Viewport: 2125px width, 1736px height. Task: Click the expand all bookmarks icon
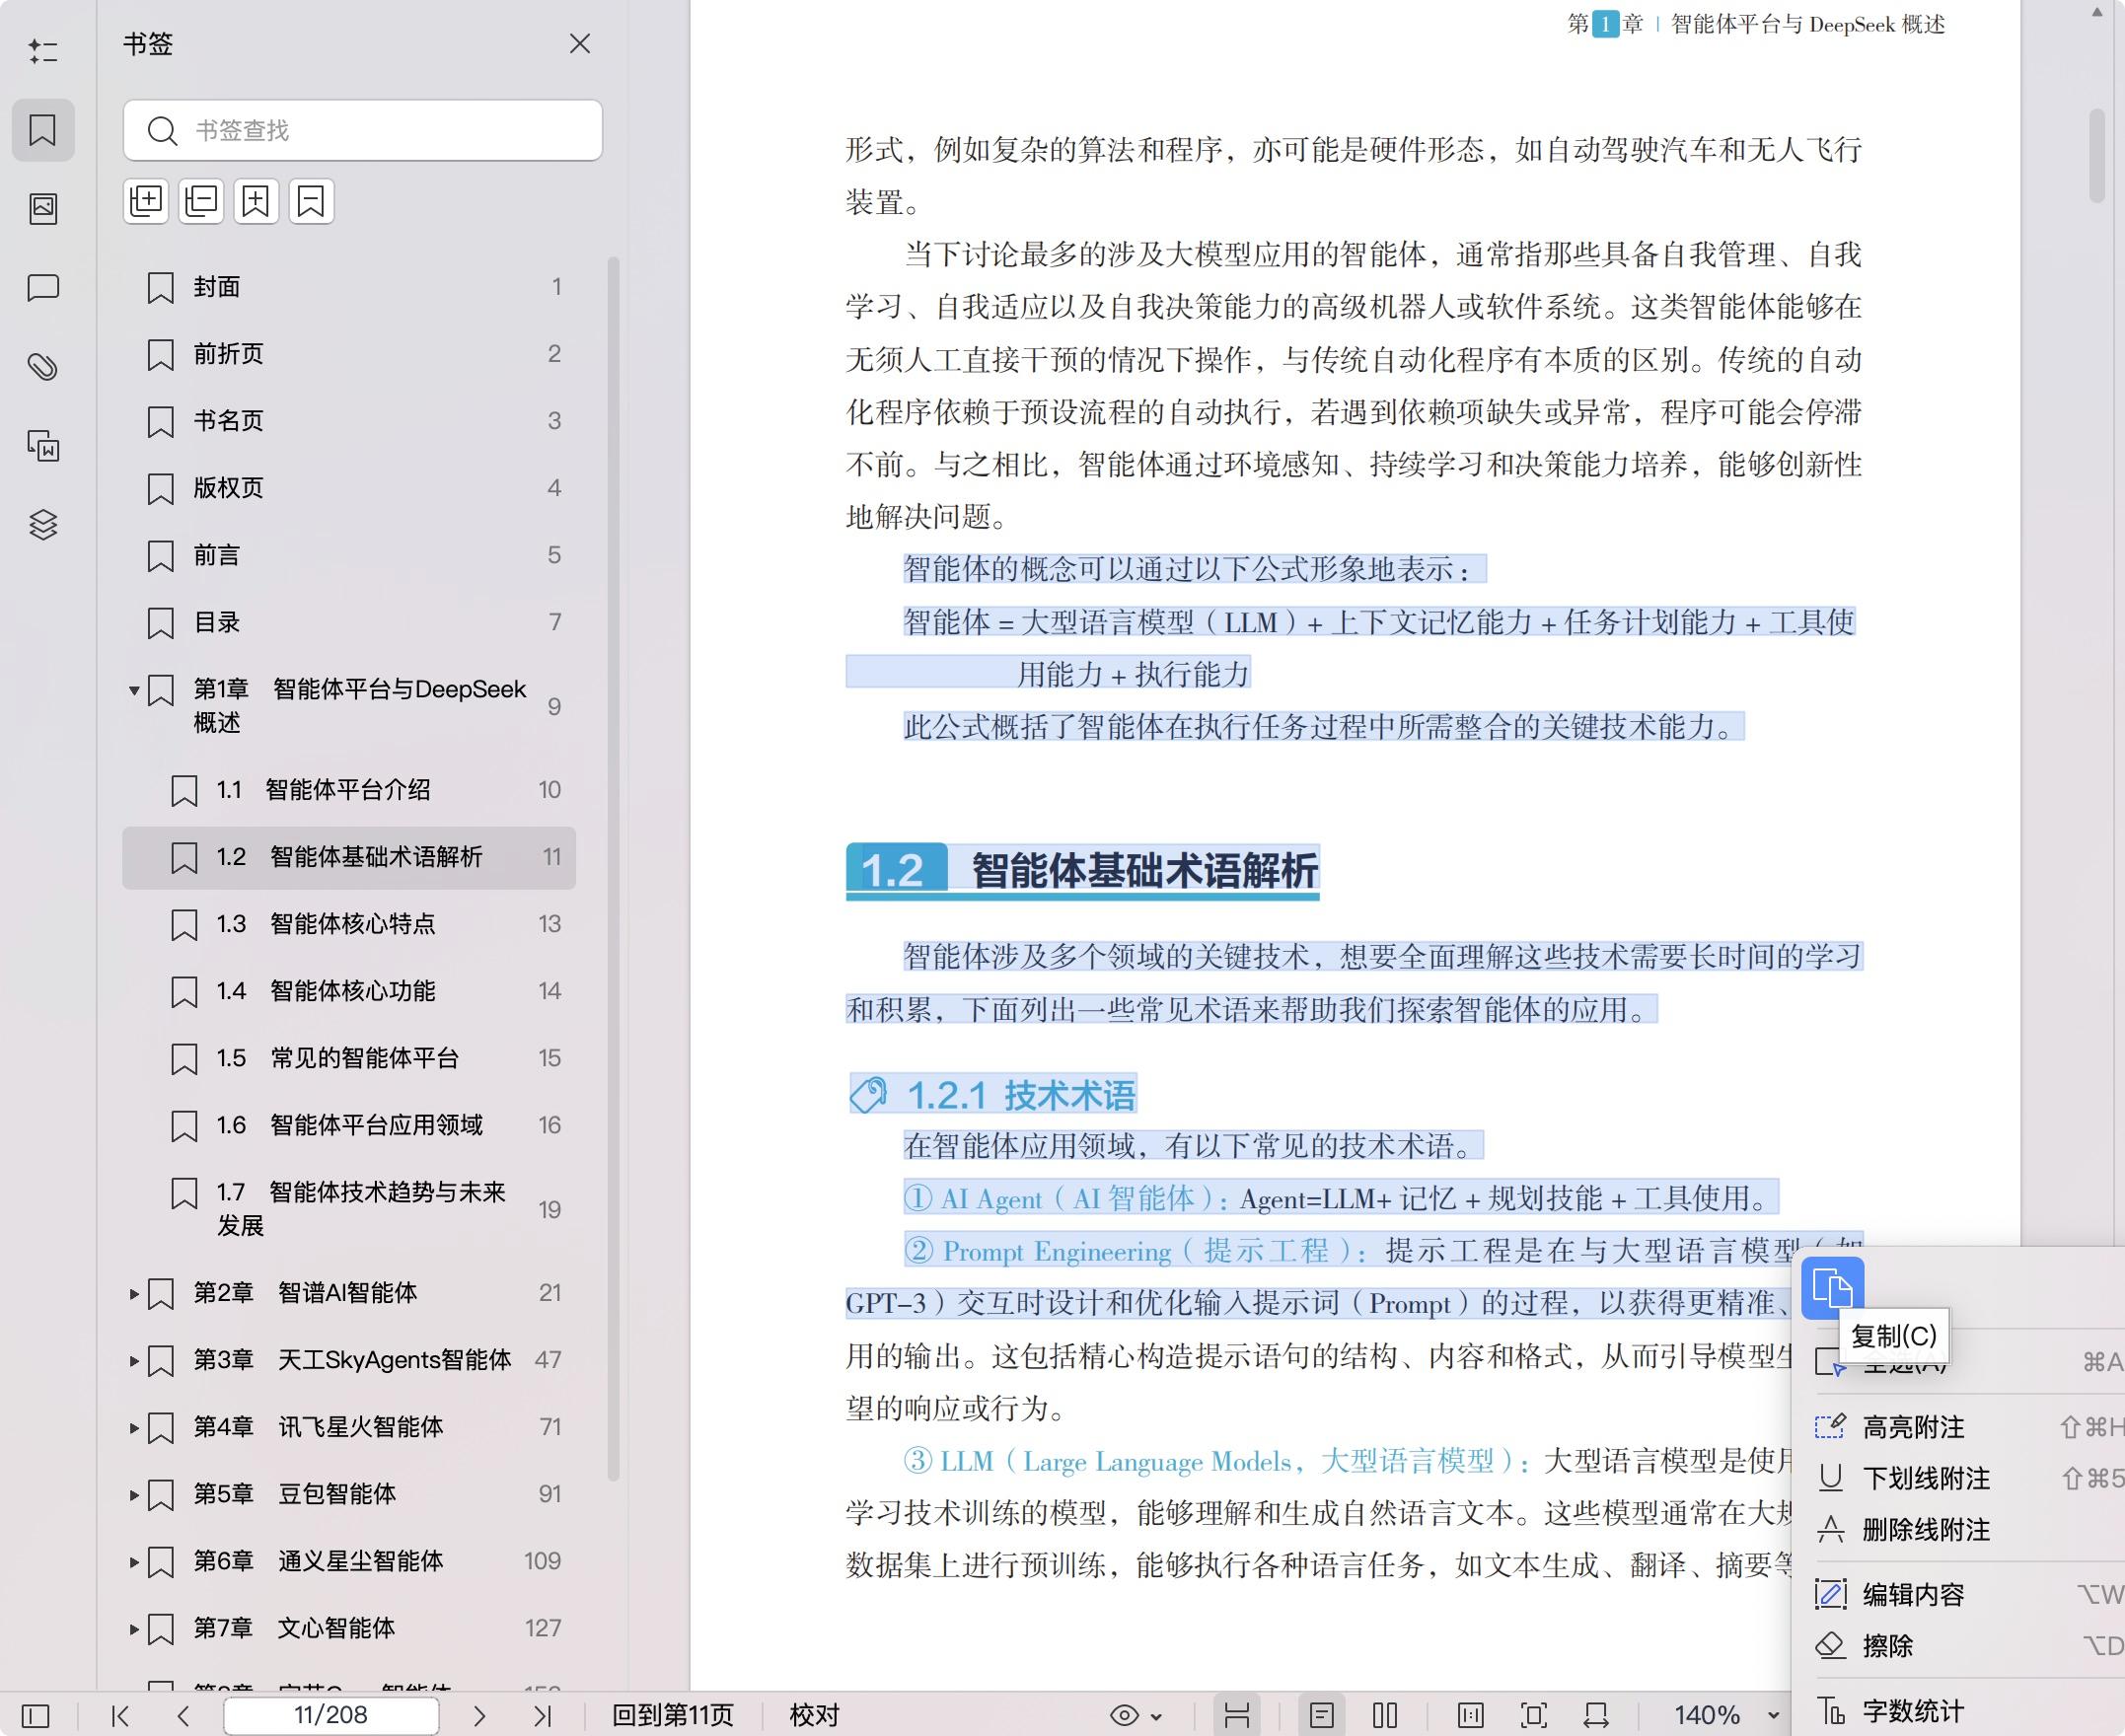coord(146,202)
